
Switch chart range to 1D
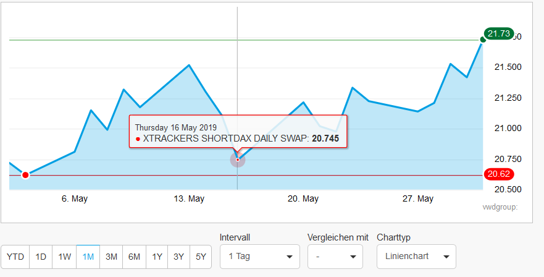pos(41,257)
